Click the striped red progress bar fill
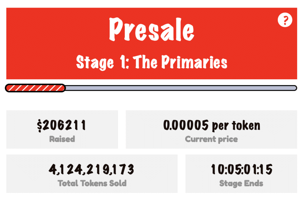Viewport: 302px width, 206px height. (35, 88)
